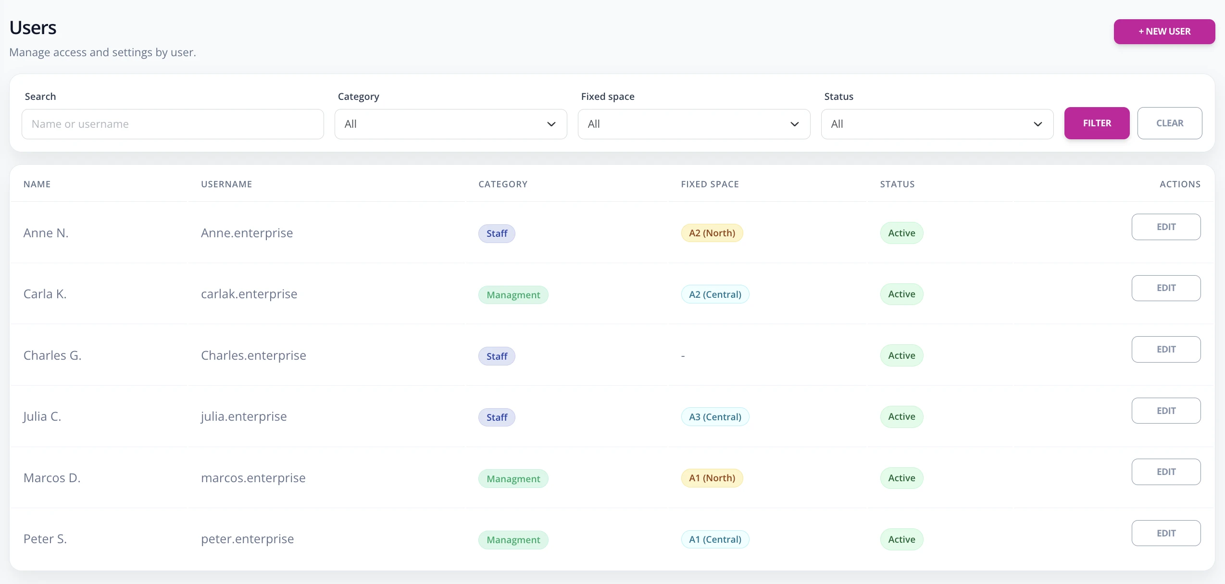Click the USERNAME column header
Image resolution: width=1225 pixels, height=584 pixels.
[226, 184]
